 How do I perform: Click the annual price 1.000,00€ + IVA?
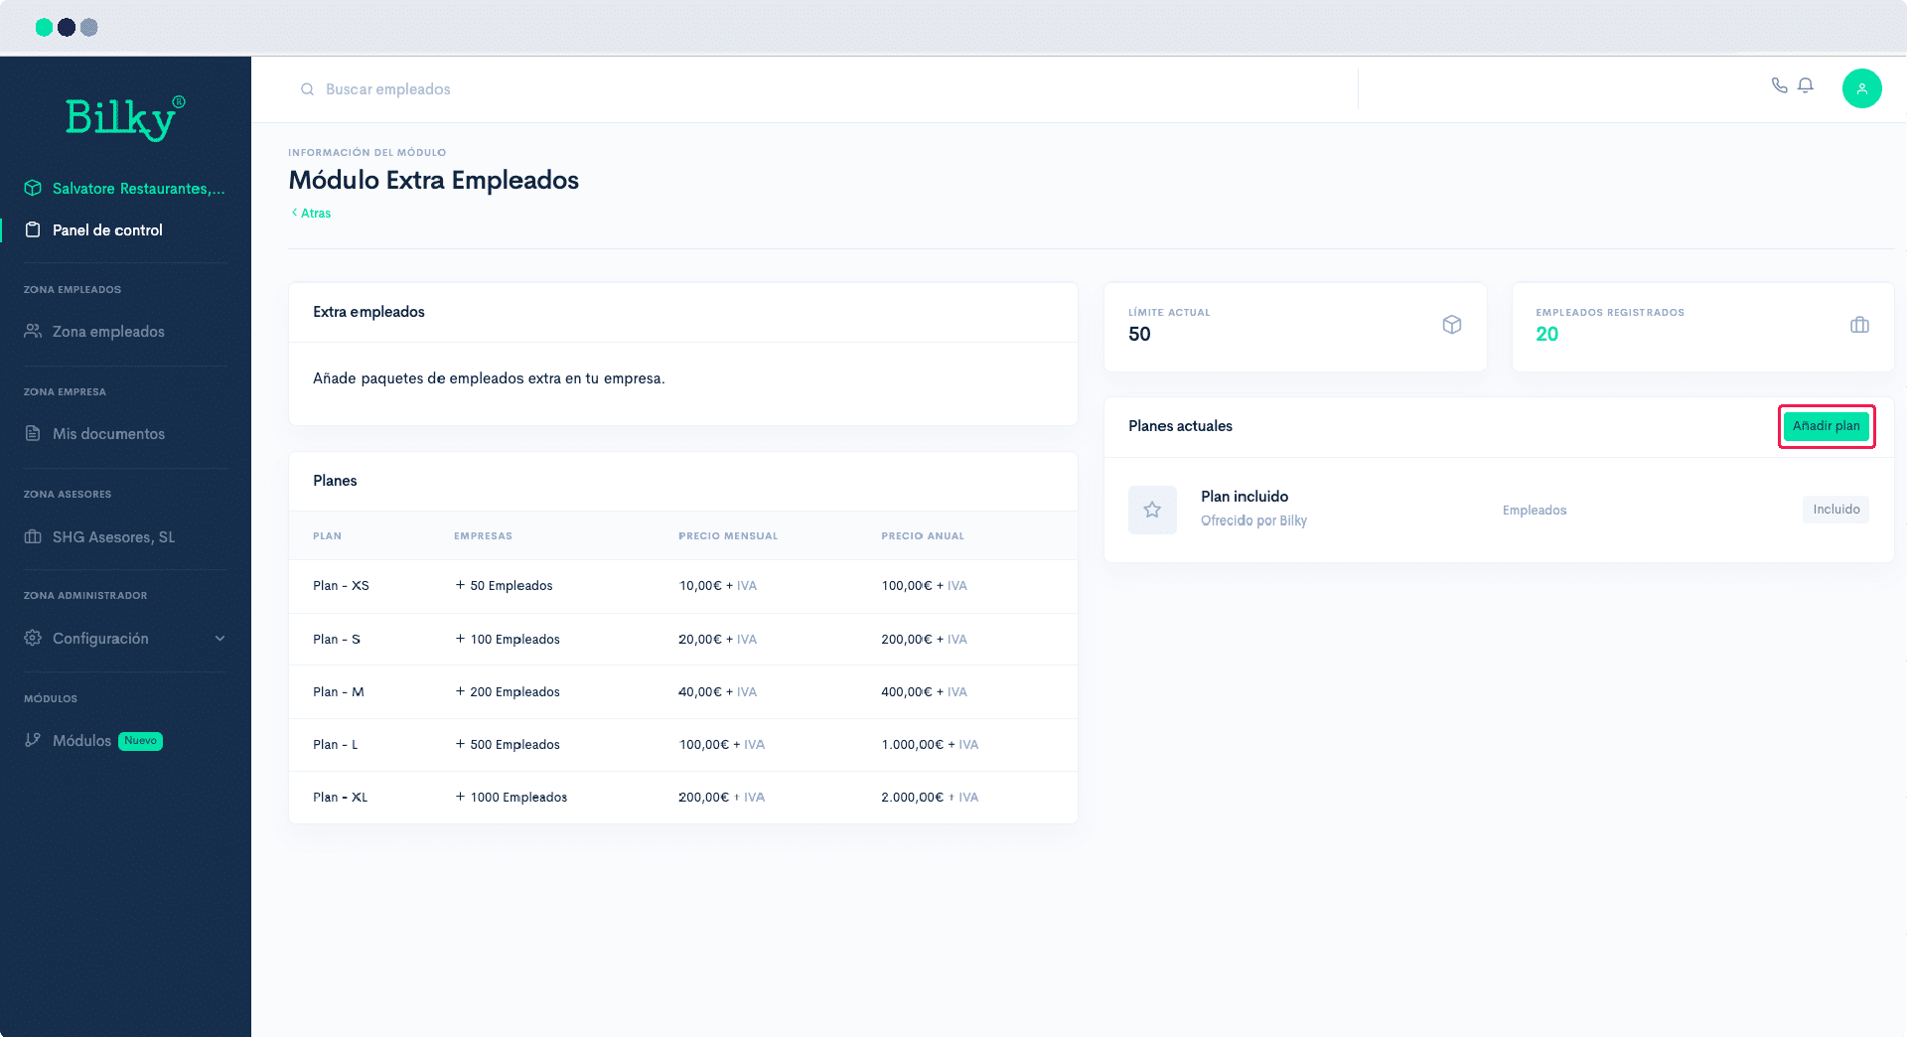930,745
